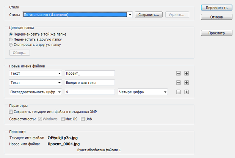Remove the second filename row with minus
The height and width of the screenshot is (158, 235).
(179, 83)
